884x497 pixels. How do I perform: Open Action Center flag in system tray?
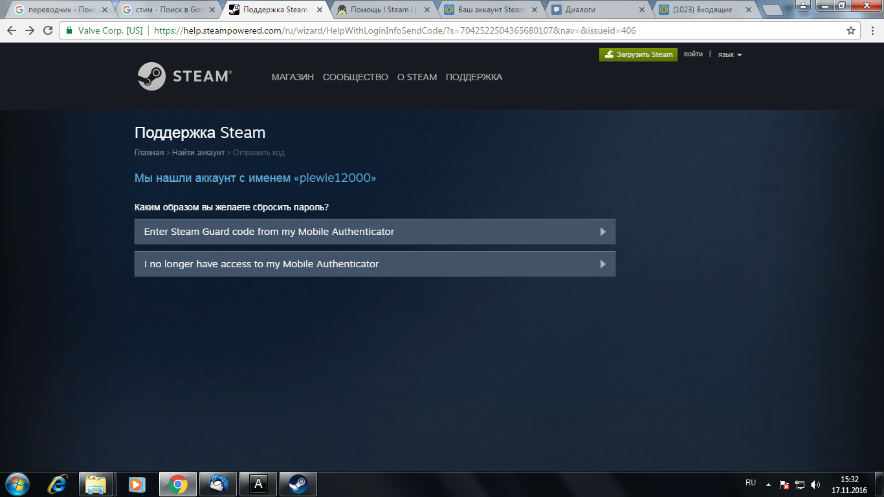click(784, 484)
